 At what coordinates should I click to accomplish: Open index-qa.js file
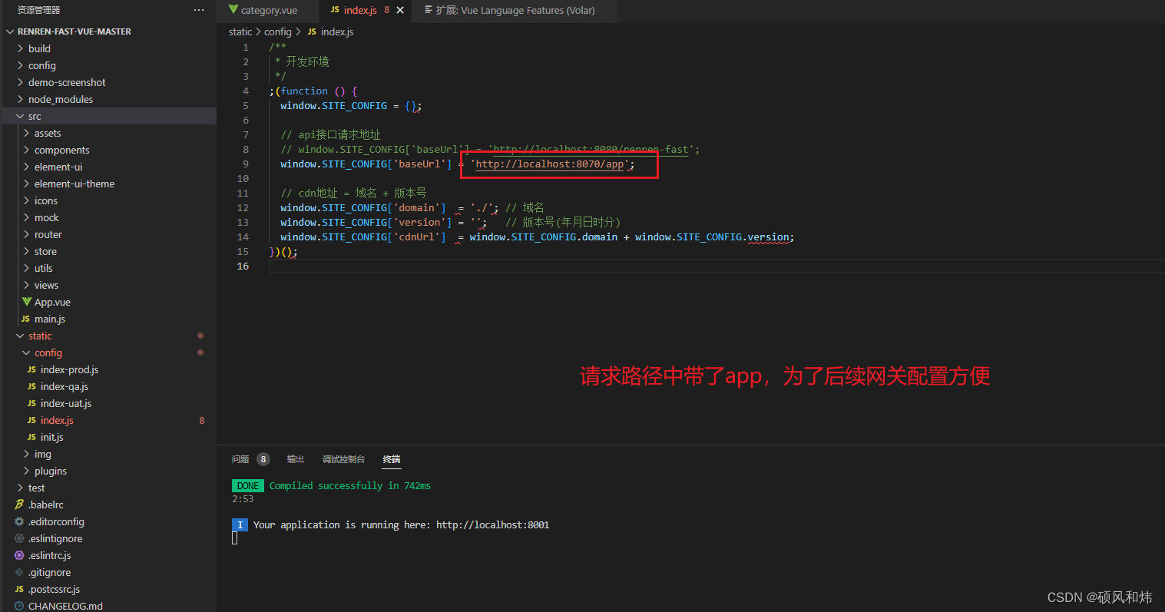point(65,386)
